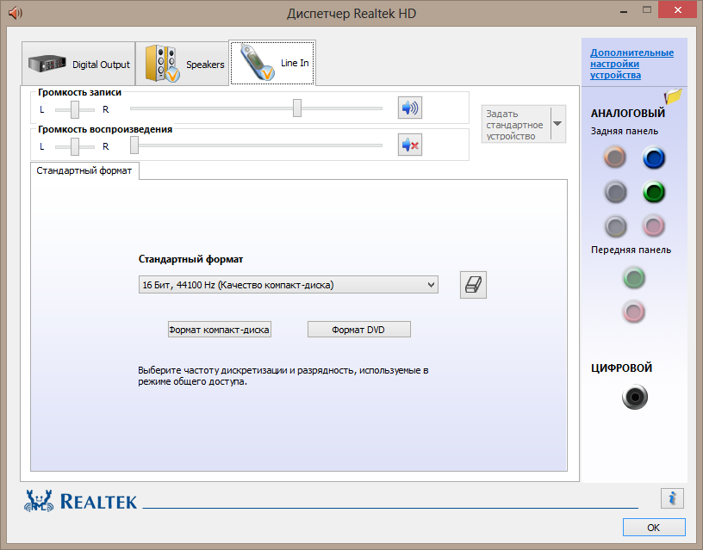Open the default format dropdown (16 Бит, 44100 Hz)
The width and height of the screenshot is (703, 550).
[289, 285]
